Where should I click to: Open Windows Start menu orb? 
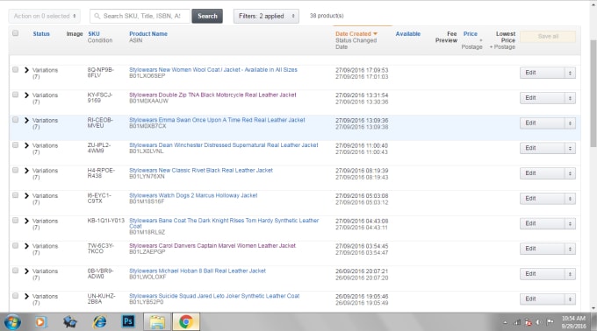12,322
